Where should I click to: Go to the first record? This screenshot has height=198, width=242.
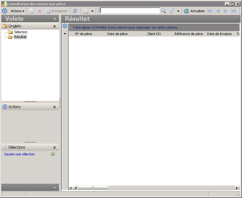[210, 11]
